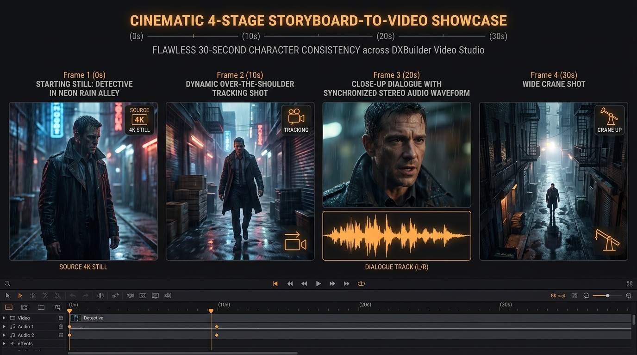Select the Detective clip on the Video track
Viewport: 637px width, 355px height.
(x=350, y=318)
